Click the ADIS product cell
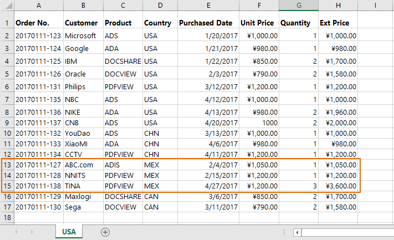The width and height of the screenshot is (394, 240). [123, 165]
